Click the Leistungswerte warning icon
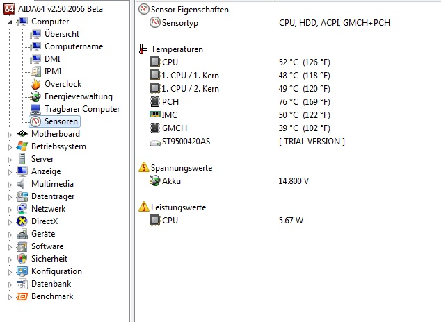The image size is (441, 322). [144, 207]
